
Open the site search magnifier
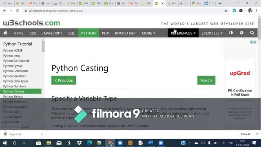tap(252, 33)
